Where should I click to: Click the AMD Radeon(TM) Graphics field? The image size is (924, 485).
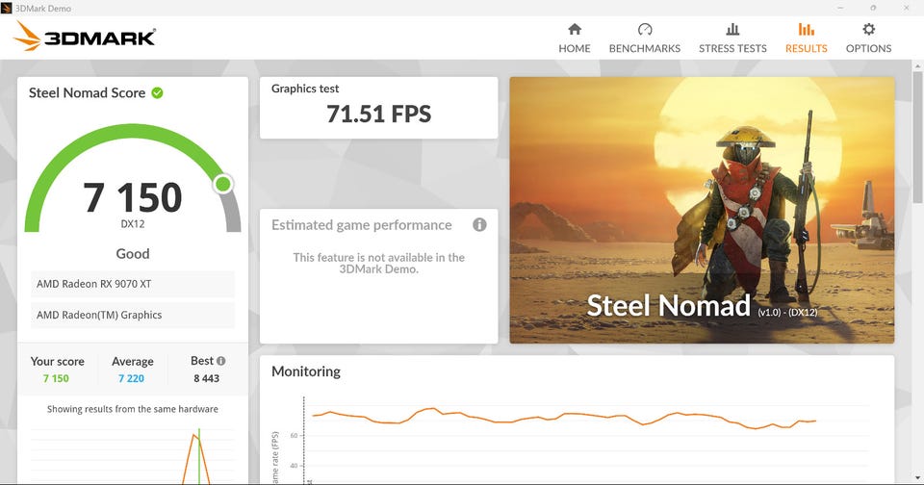click(x=133, y=316)
